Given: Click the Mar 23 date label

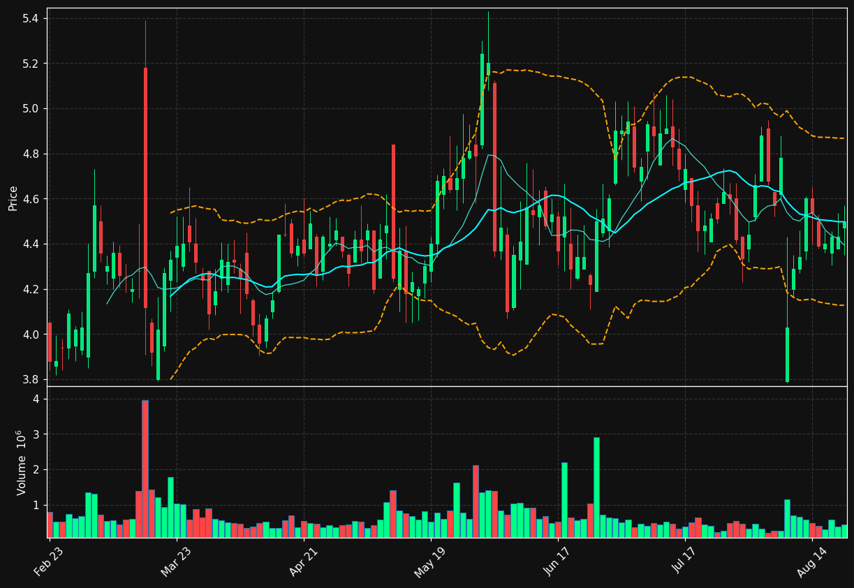Looking at the screenshot, I should [x=176, y=561].
